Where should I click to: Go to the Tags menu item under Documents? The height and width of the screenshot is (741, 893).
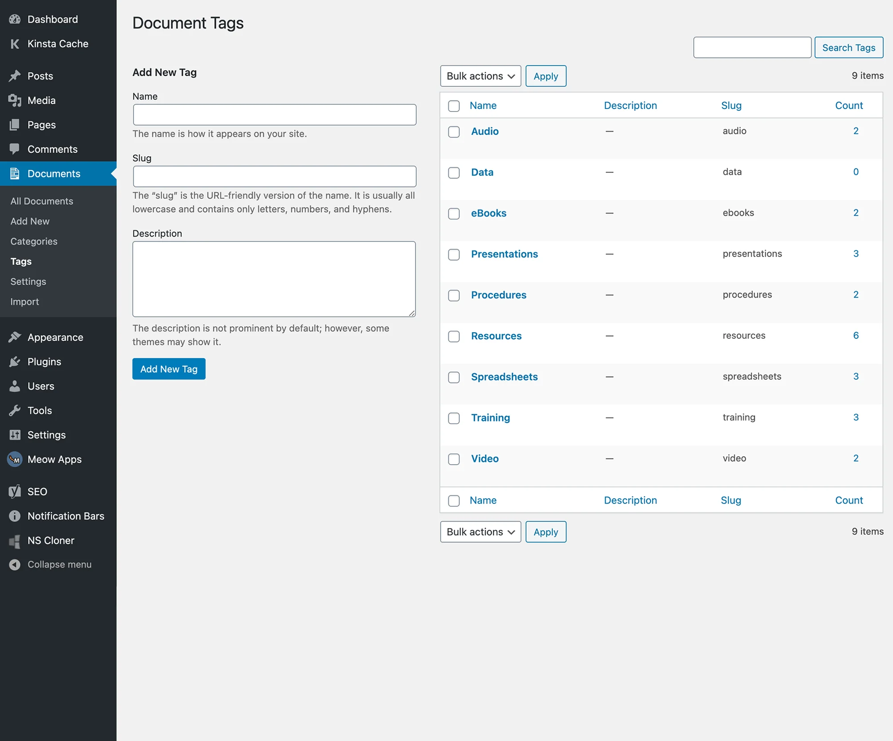[21, 261]
